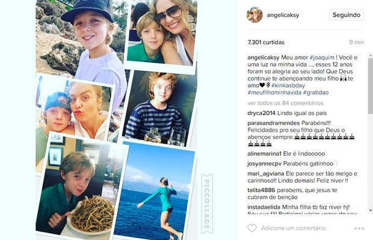The width and height of the screenshot is (373, 240).
Task: Click the scrollbar up arrow in comments
Action: tap(371, 55)
